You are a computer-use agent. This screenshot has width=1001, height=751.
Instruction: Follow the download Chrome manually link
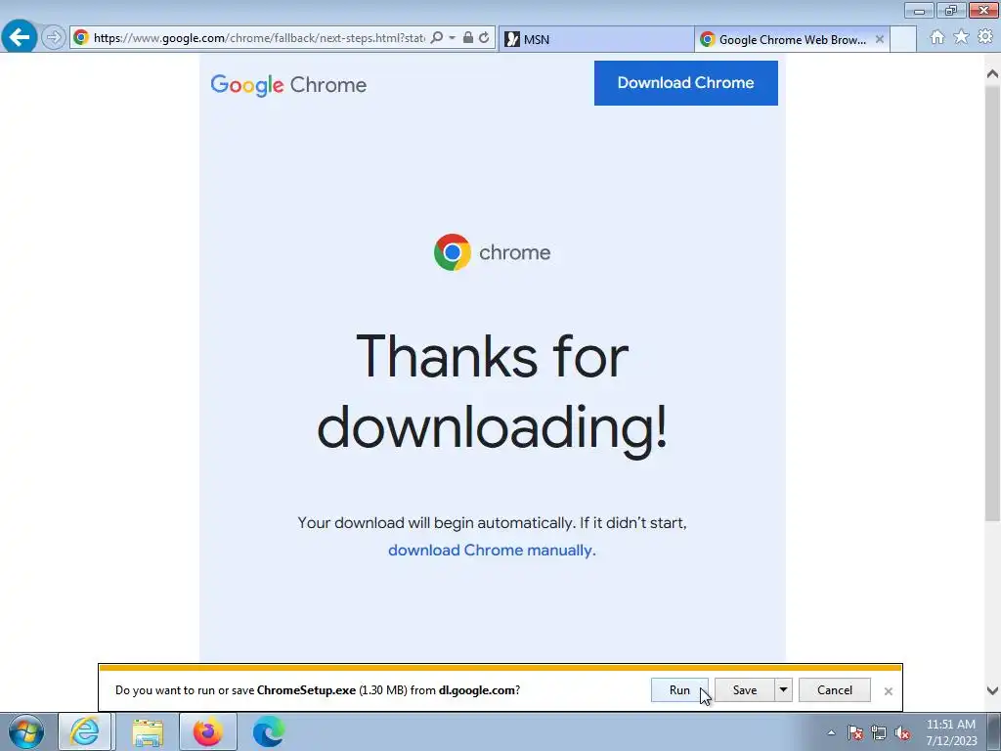[492, 550]
